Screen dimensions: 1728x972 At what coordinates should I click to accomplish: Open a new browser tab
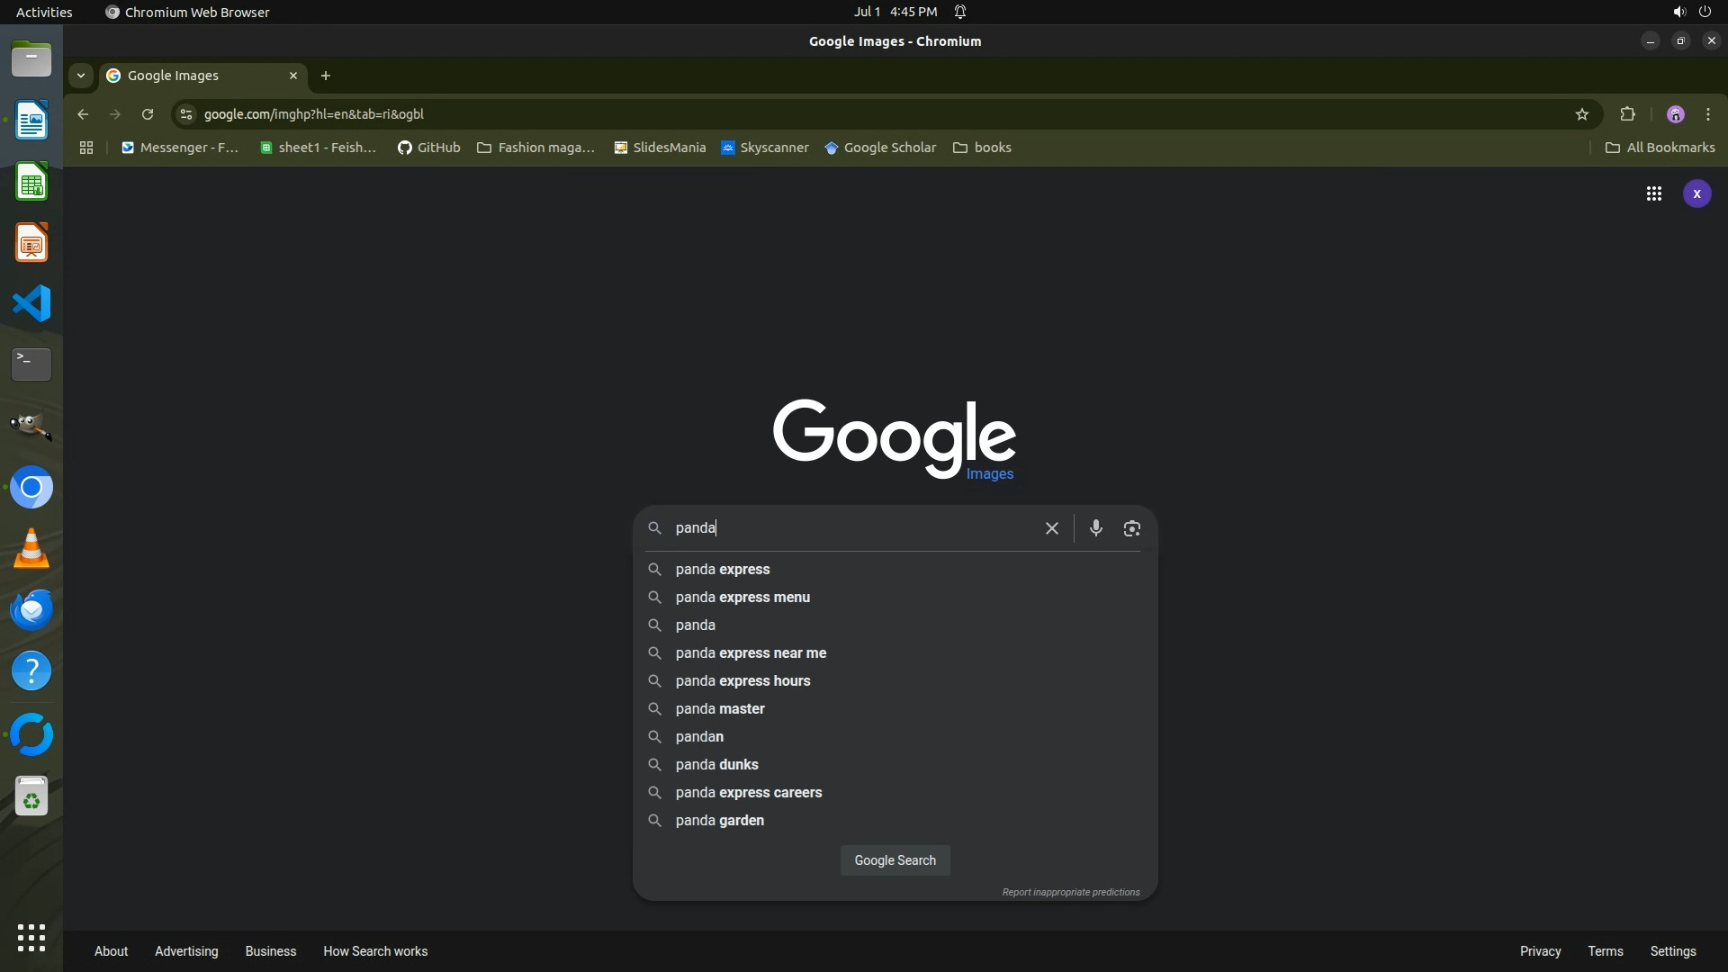pos(326,76)
